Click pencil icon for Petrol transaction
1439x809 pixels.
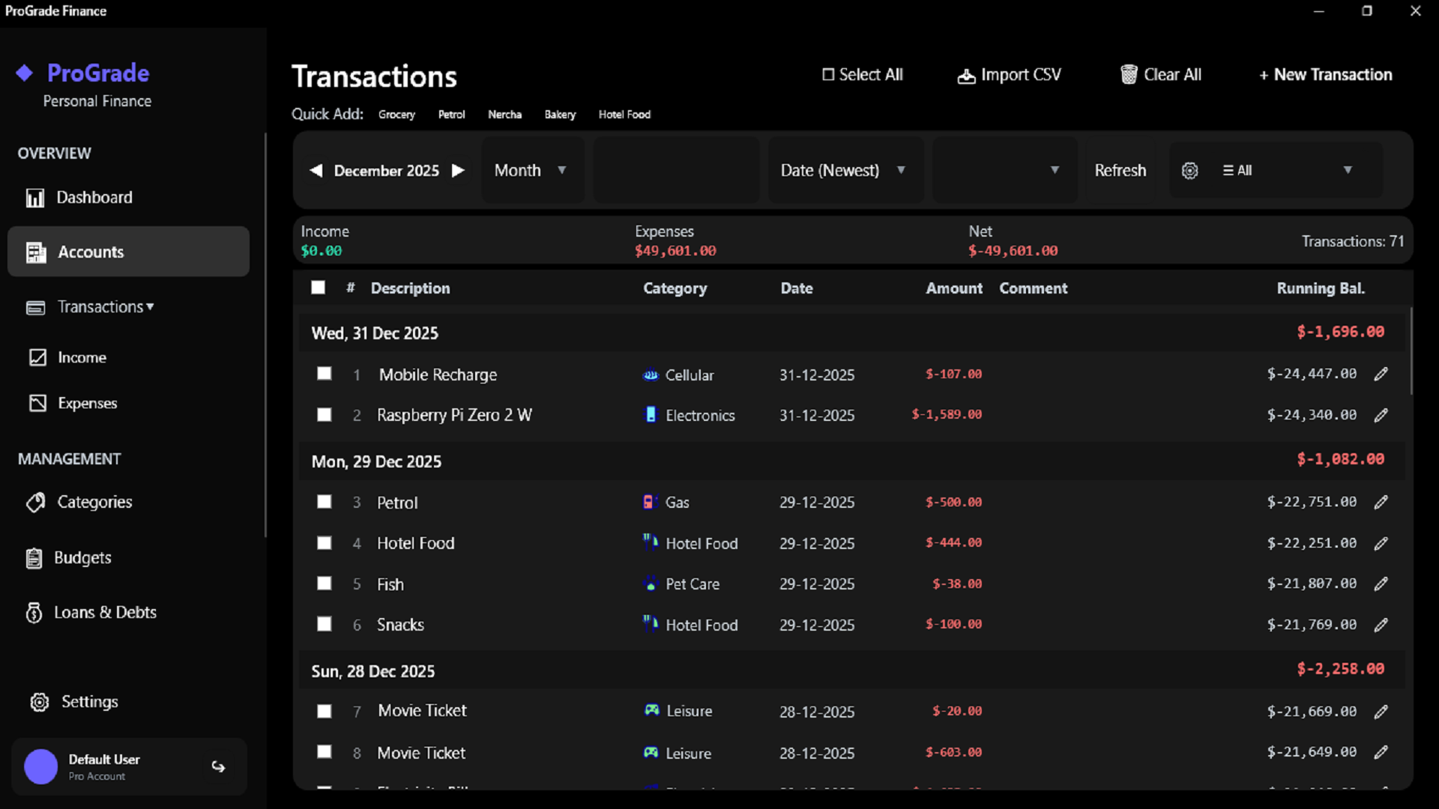1381,502
